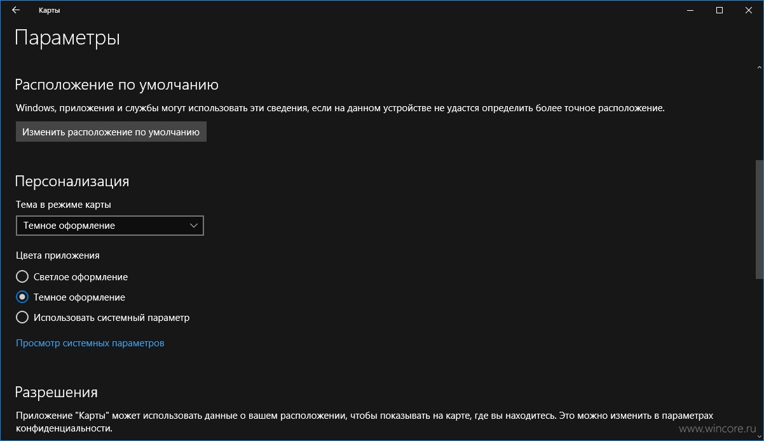764x441 pixels.
Task: Click the scrollbar up arrow
Action: click(760, 67)
